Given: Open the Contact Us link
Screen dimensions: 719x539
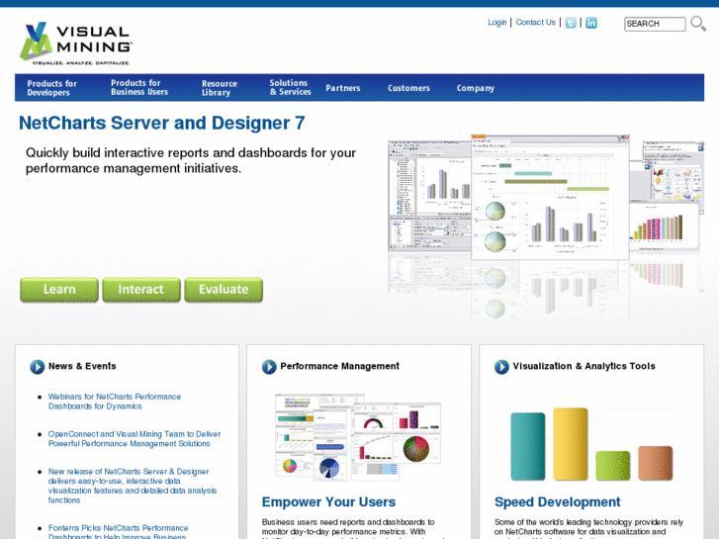Looking at the screenshot, I should pyautogui.click(x=536, y=22).
